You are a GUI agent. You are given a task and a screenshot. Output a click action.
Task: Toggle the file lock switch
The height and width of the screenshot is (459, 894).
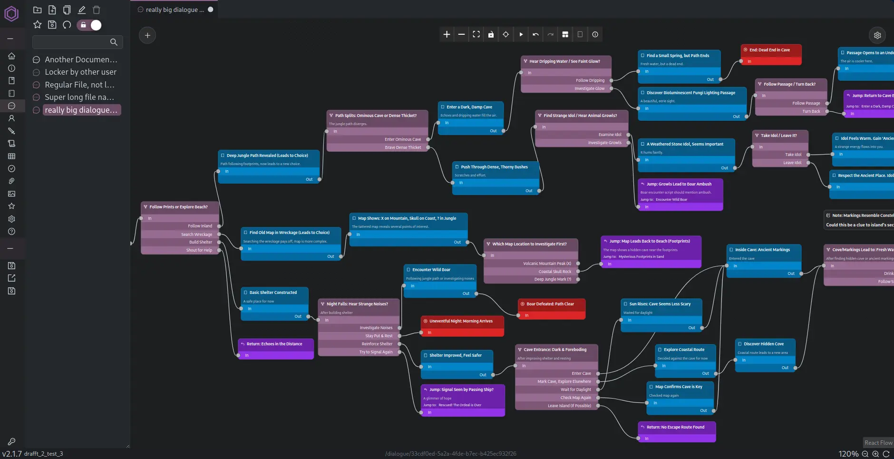tap(89, 25)
